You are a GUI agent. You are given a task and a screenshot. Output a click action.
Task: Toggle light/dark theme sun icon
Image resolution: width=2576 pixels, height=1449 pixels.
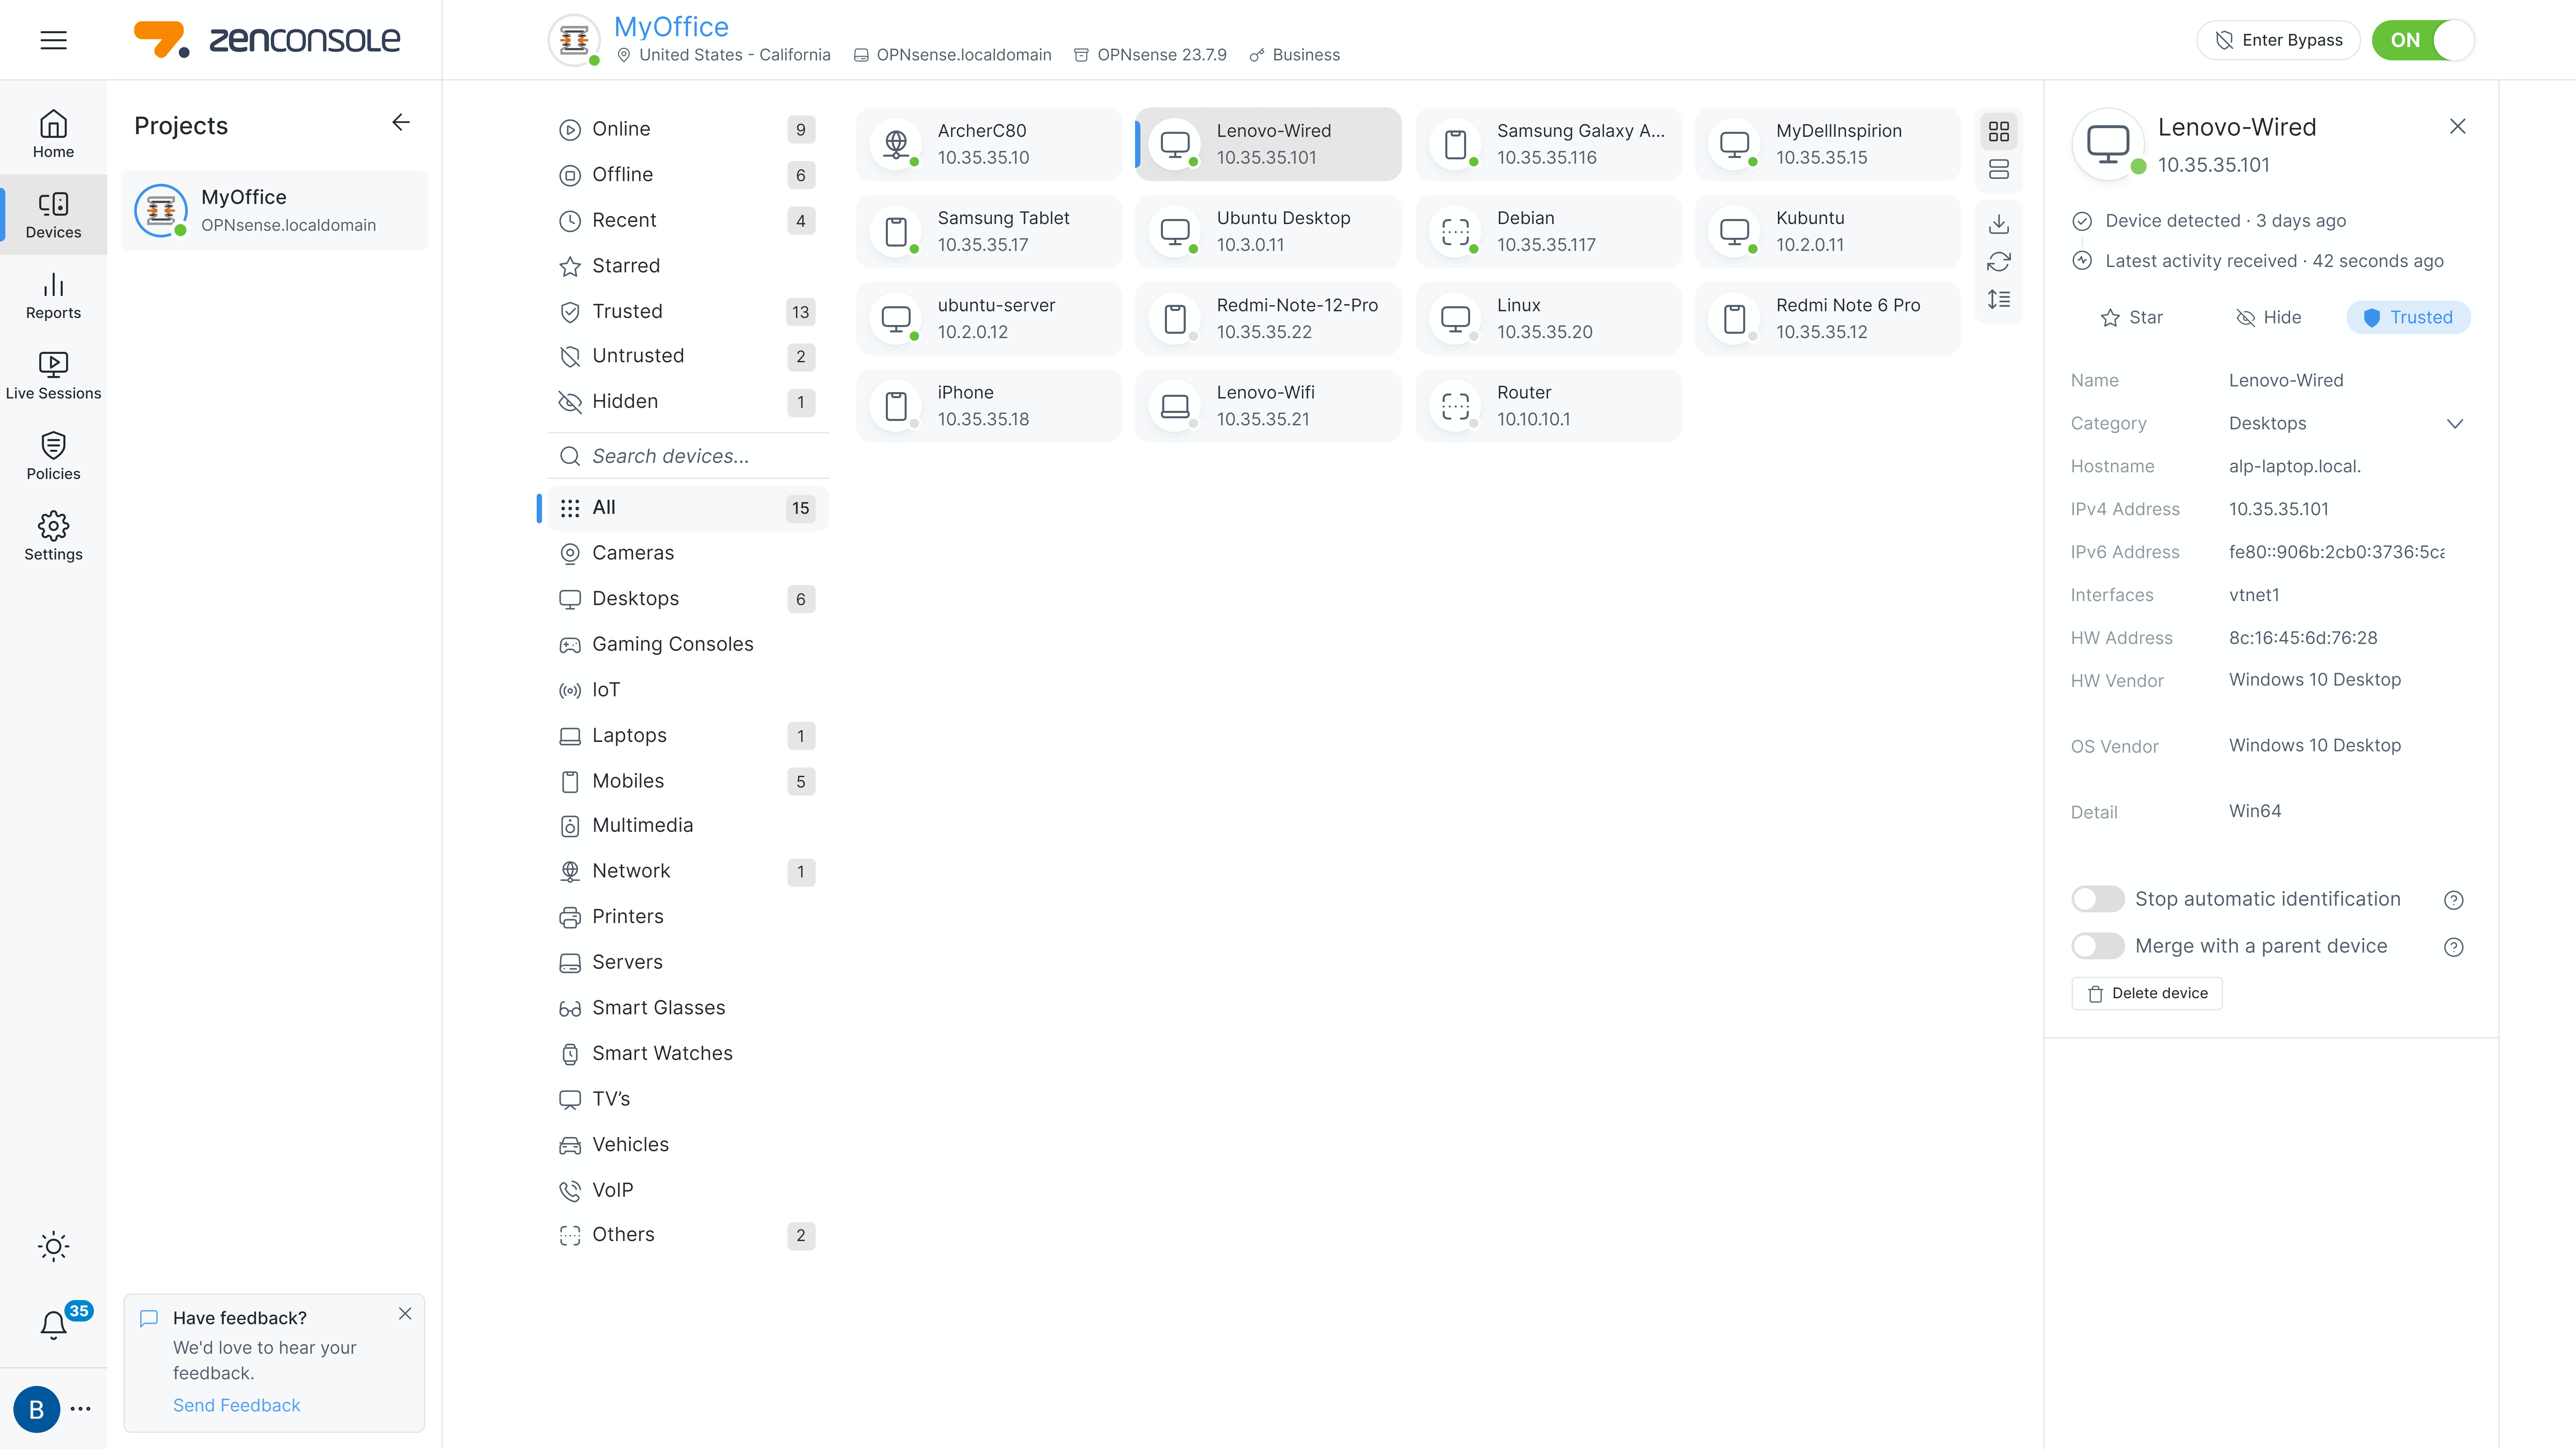tap(53, 1246)
